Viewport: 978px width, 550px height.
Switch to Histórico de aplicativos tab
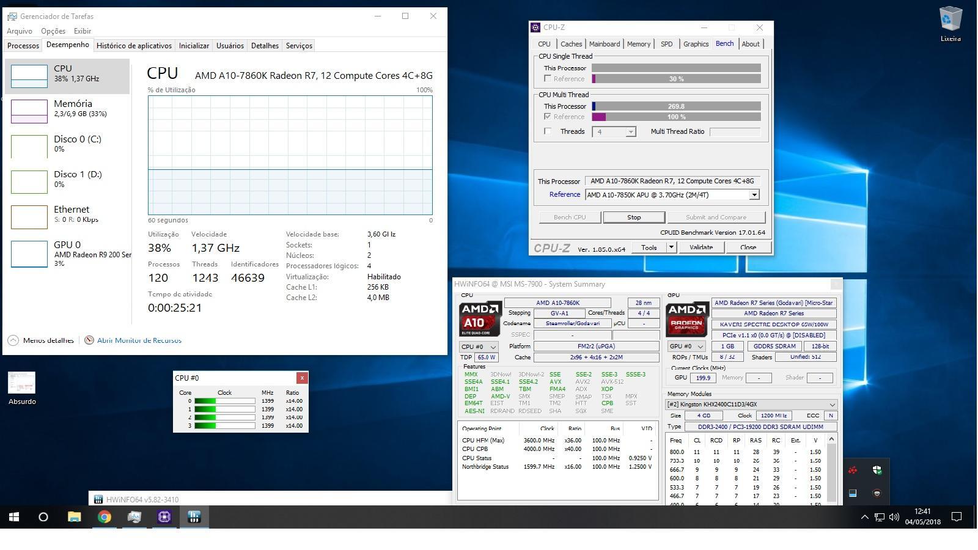pyautogui.click(x=134, y=45)
